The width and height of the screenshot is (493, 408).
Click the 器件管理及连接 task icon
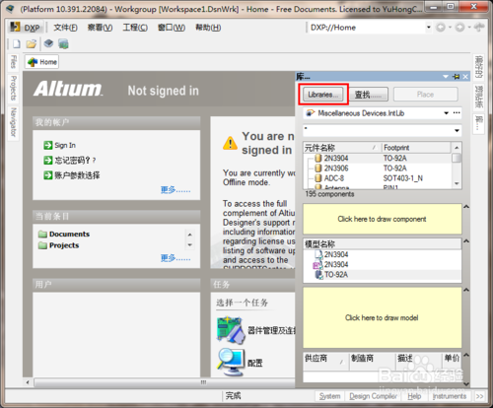click(x=231, y=329)
